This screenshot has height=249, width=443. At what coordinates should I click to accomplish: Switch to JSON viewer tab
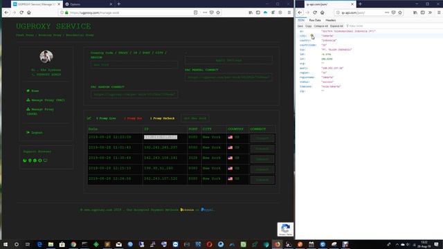(301, 20)
